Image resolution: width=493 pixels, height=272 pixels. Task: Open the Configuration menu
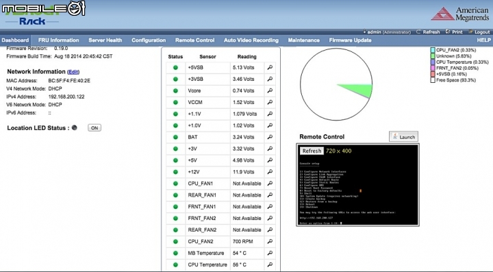coord(149,40)
